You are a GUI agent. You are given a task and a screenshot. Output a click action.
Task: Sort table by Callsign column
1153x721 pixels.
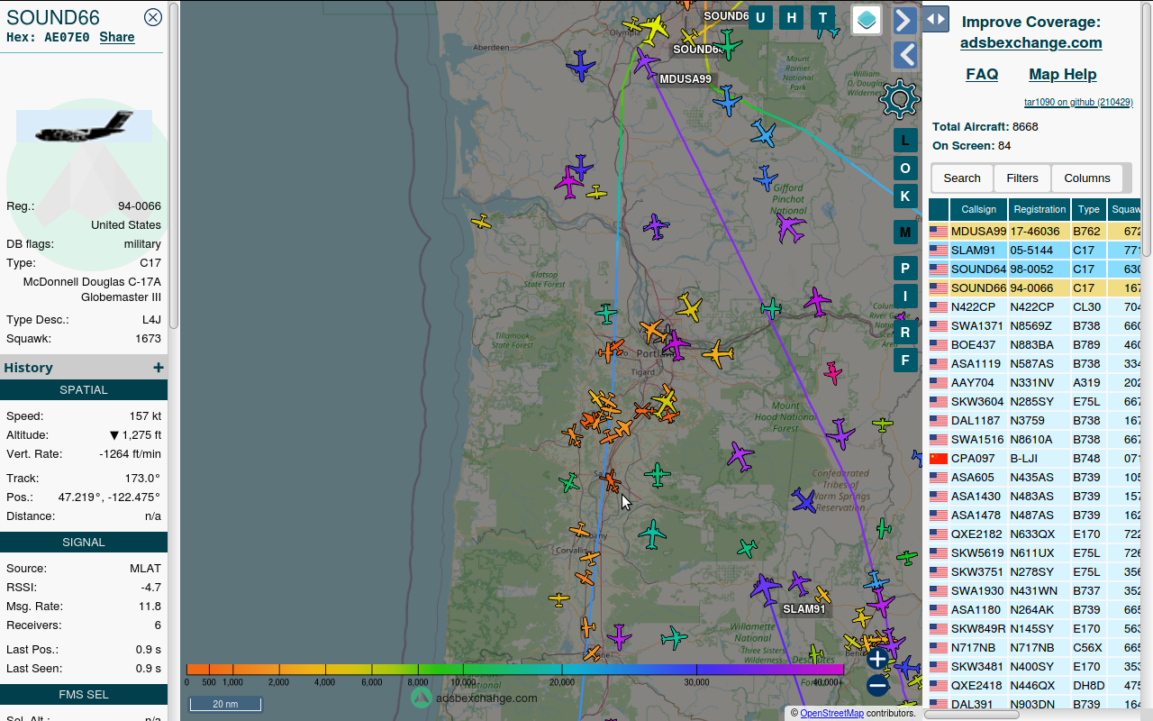coord(979,209)
